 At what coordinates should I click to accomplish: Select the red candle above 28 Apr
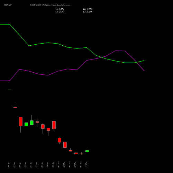click(43, 126)
